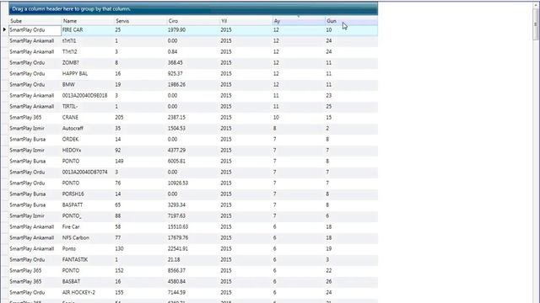Select the BMW name cell
Image resolution: width=540 pixels, height=303 pixels.
(x=88, y=84)
